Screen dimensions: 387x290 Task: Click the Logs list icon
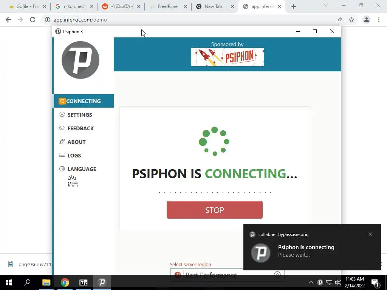click(x=62, y=155)
